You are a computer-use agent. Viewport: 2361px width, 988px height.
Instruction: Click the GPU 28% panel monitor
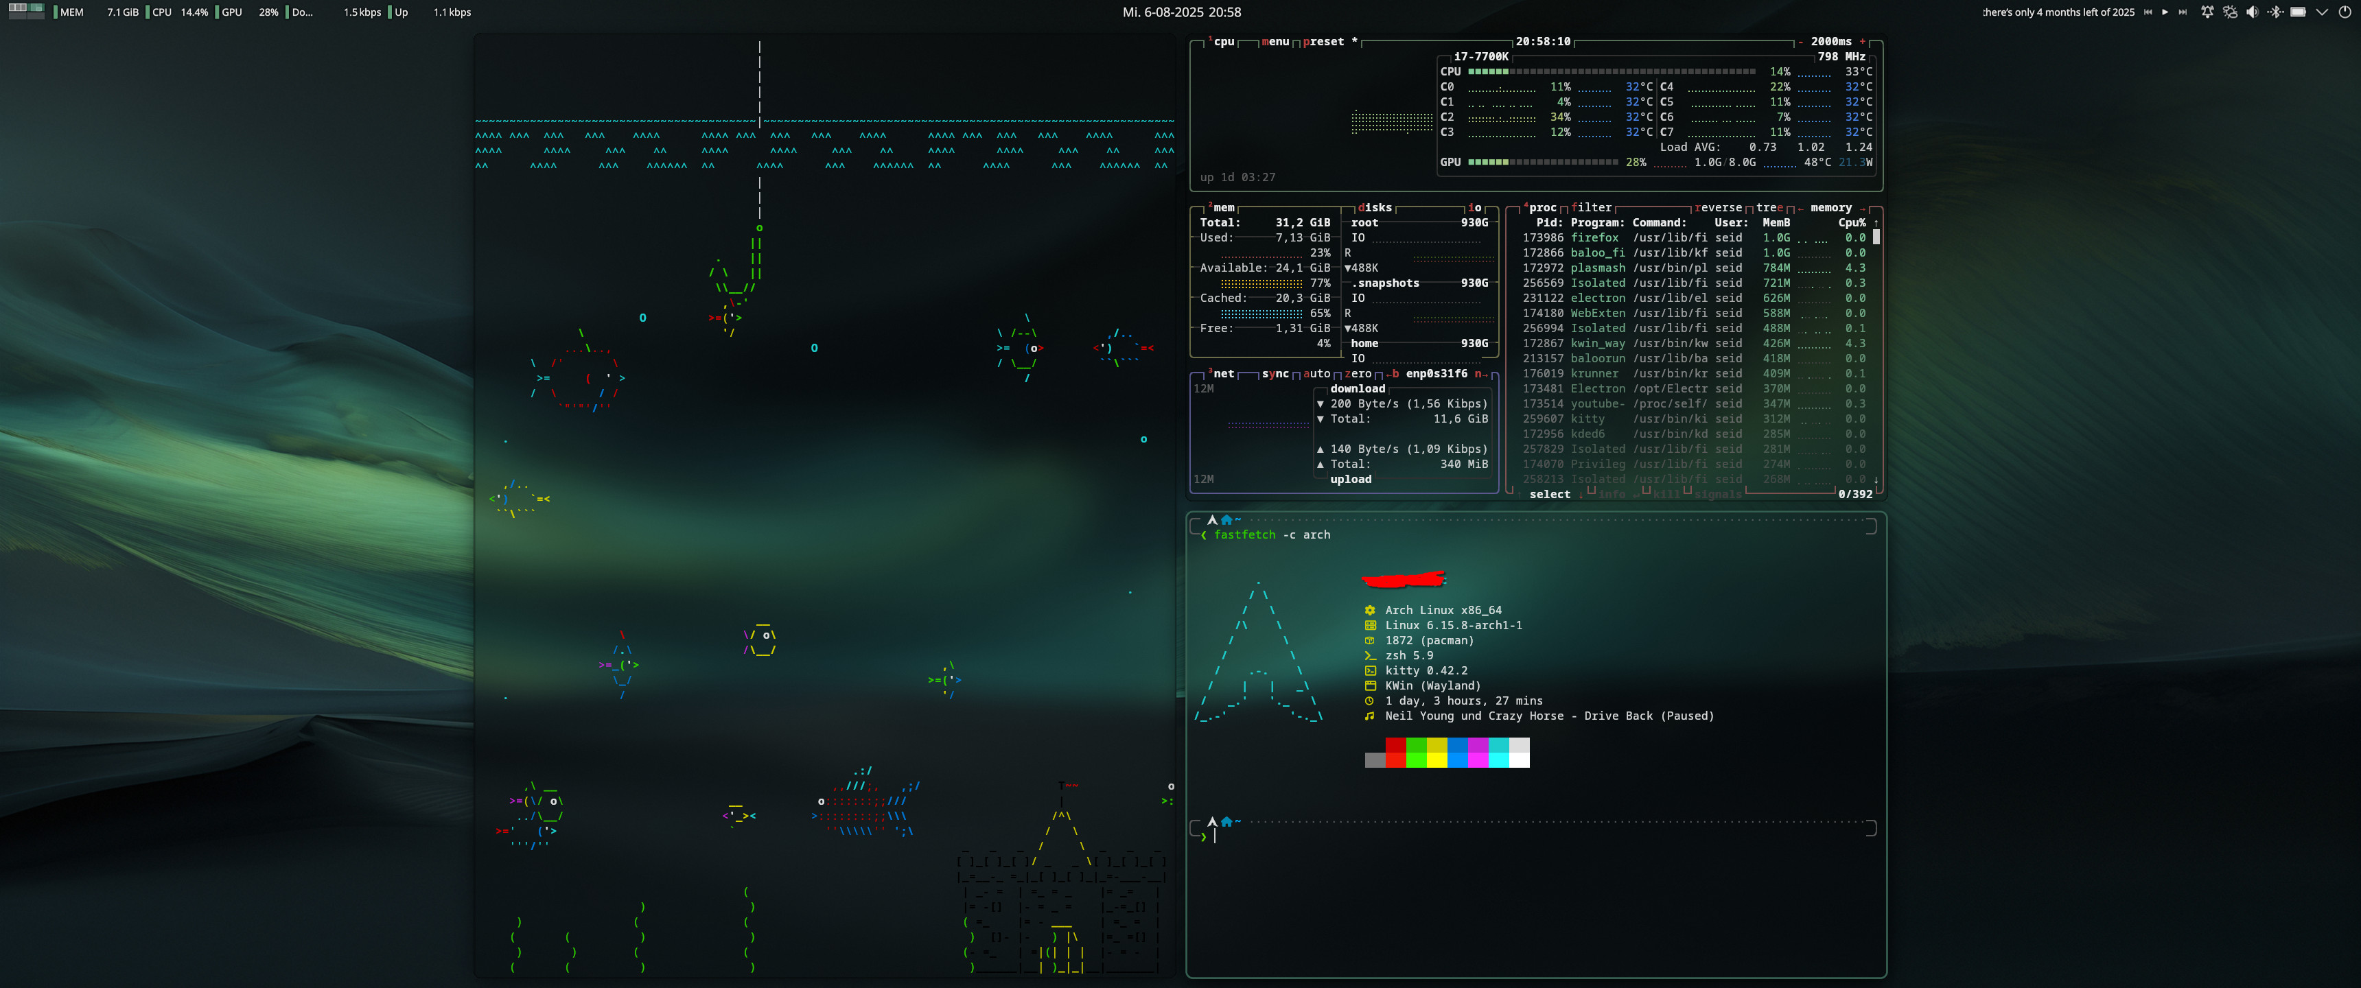248,12
